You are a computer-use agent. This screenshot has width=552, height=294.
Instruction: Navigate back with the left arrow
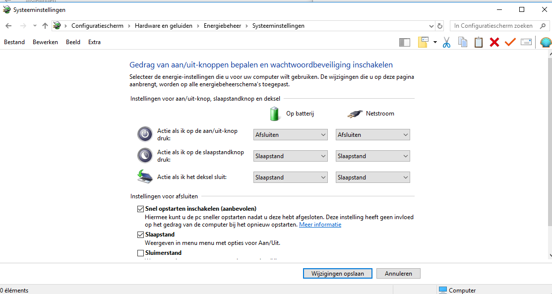click(x=9, y=26)
